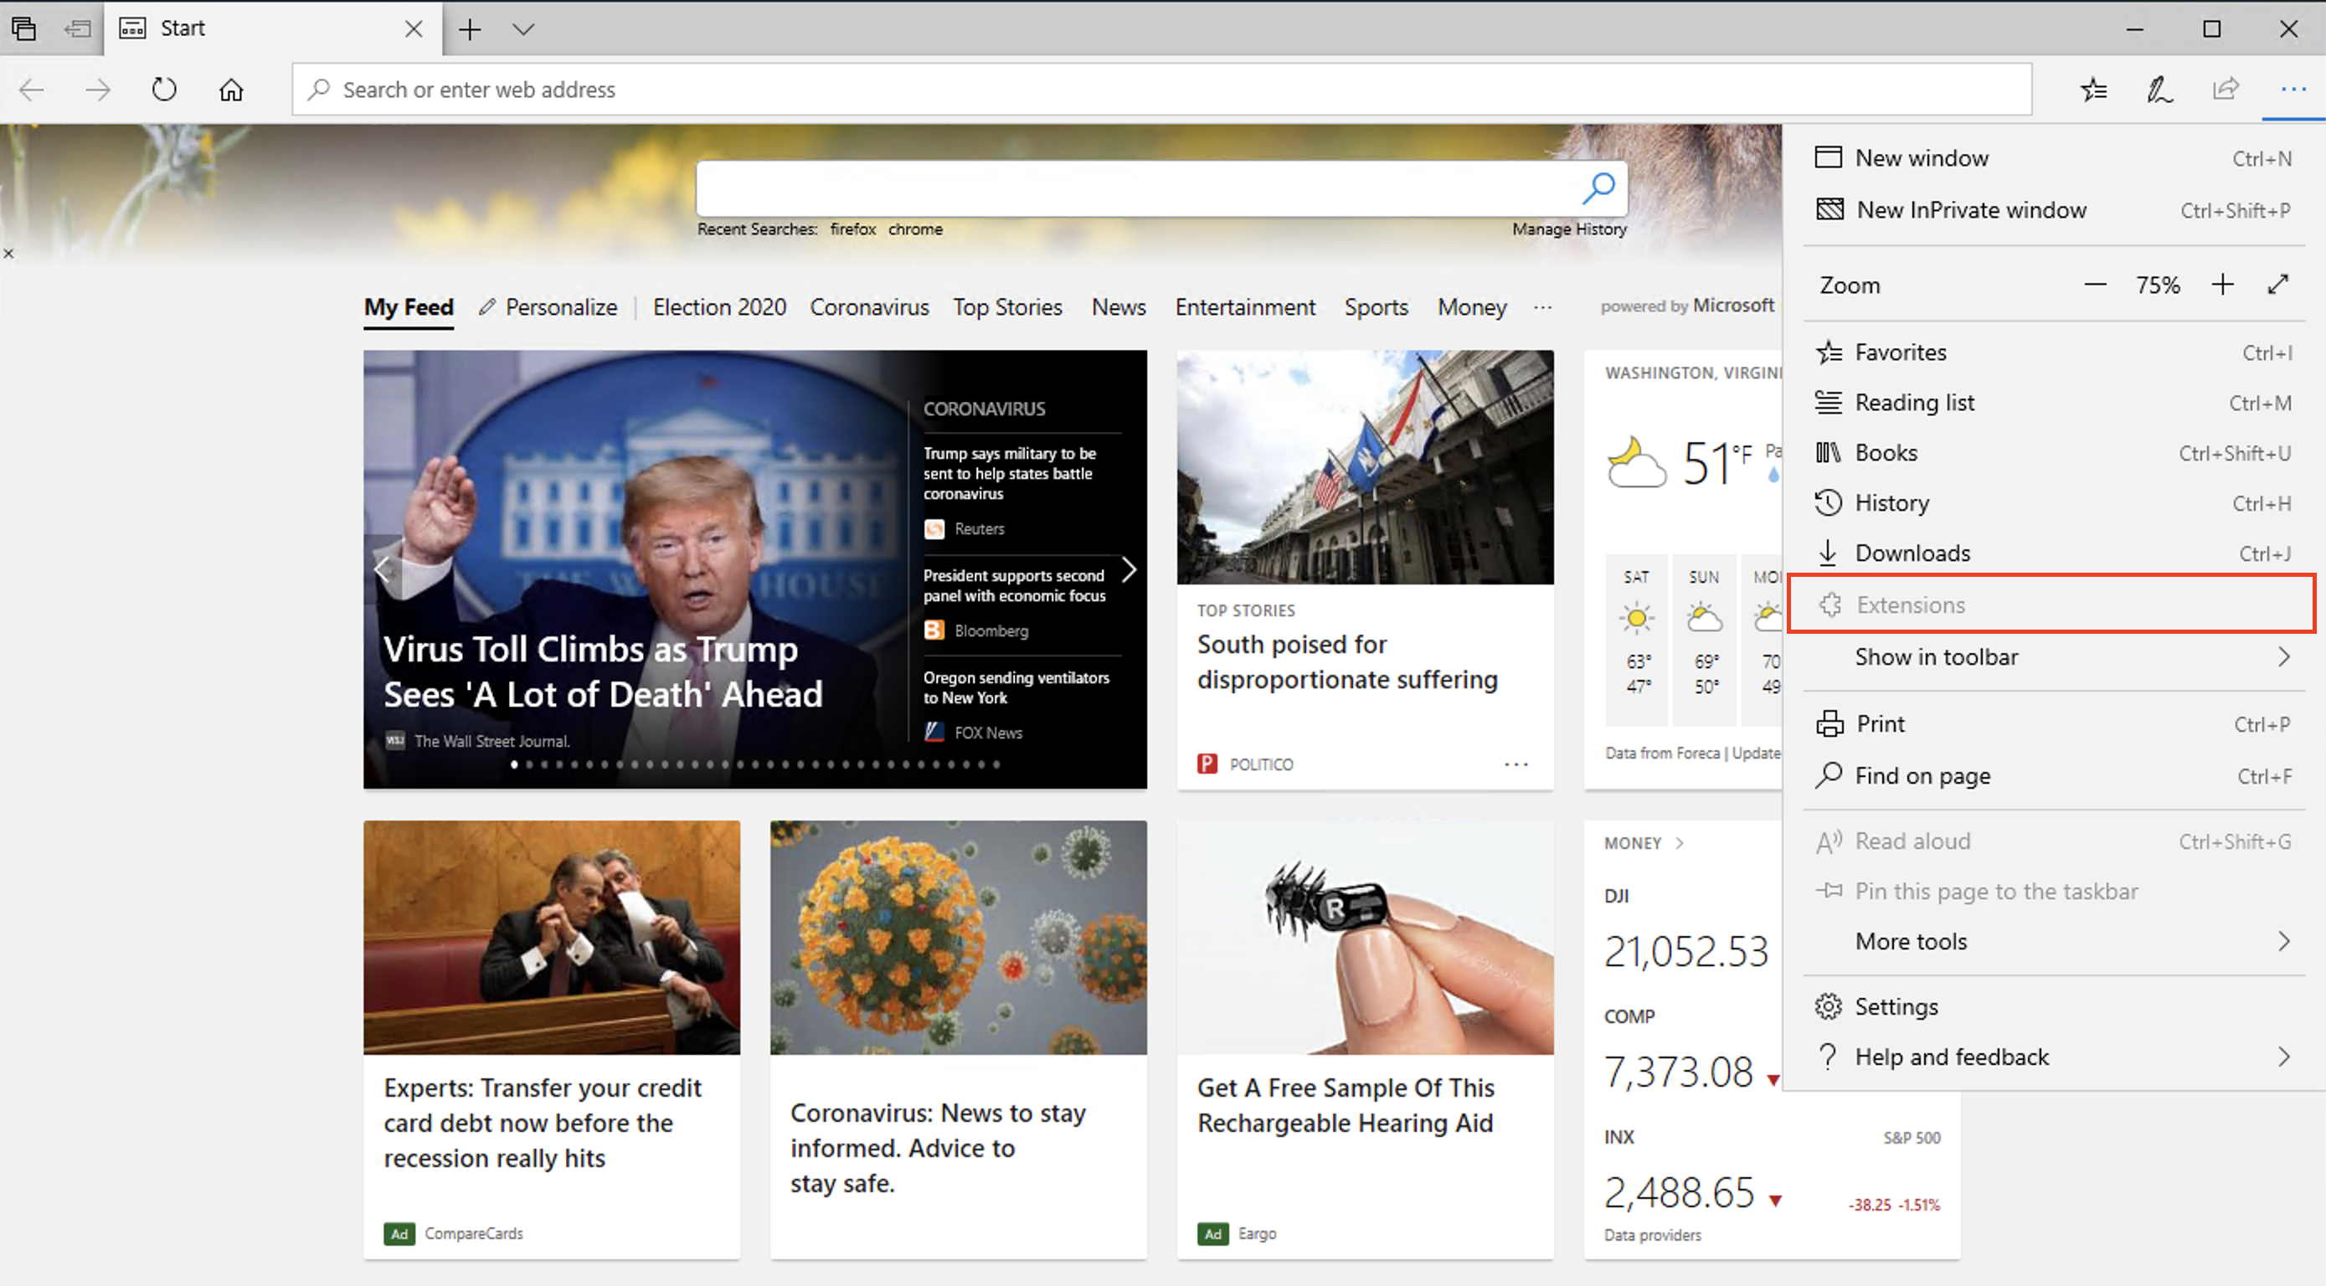Click the magnifier search button in page search box
The height and width of the screenshot is (1286, 2326).
pyautogui.click(x=1599, y=188)
